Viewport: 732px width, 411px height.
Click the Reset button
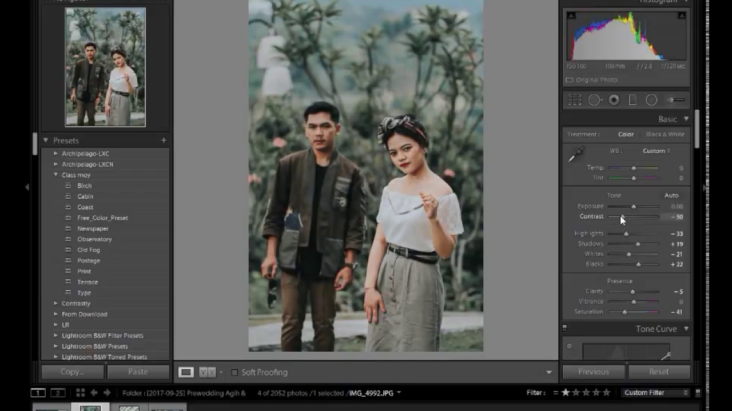point(659,372)
